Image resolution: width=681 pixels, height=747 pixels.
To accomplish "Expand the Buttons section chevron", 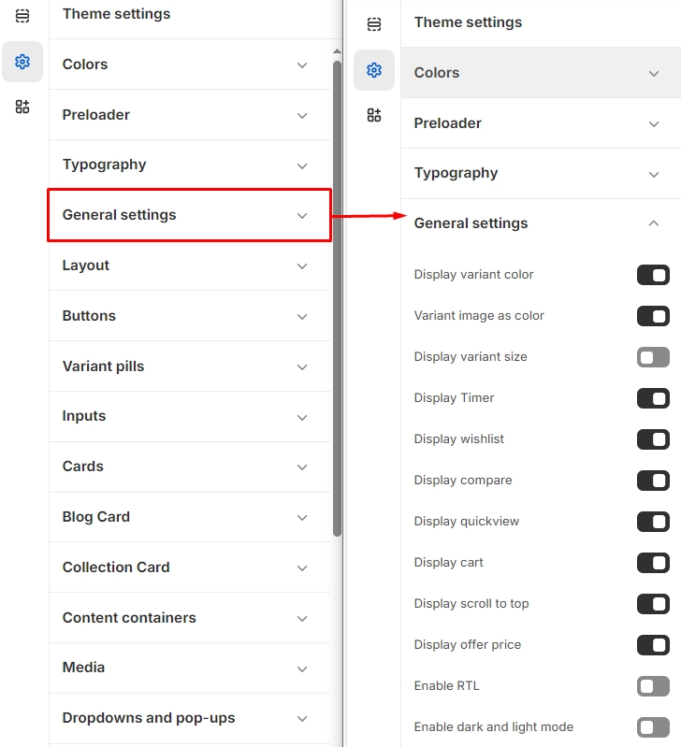I will tap(302, 317).
